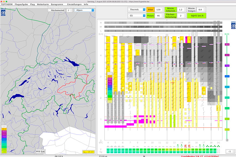Click the small cumulus icon at 12 UTC

point(167,146)
